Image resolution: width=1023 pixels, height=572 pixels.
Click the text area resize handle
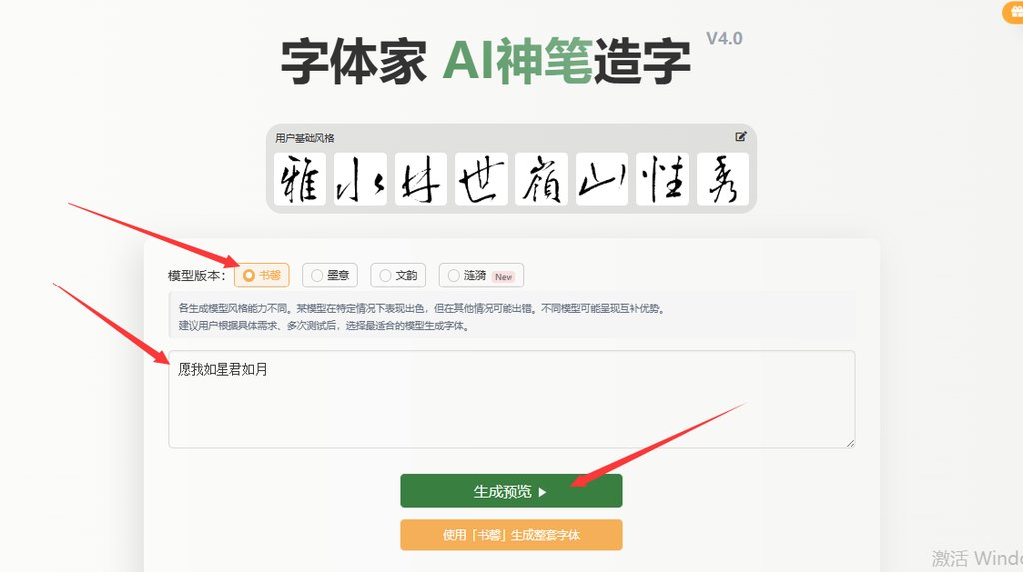pos(850,443)
